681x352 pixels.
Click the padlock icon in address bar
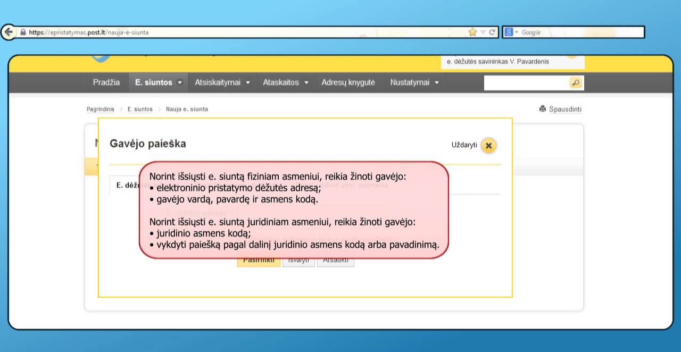tap(23, 32)
